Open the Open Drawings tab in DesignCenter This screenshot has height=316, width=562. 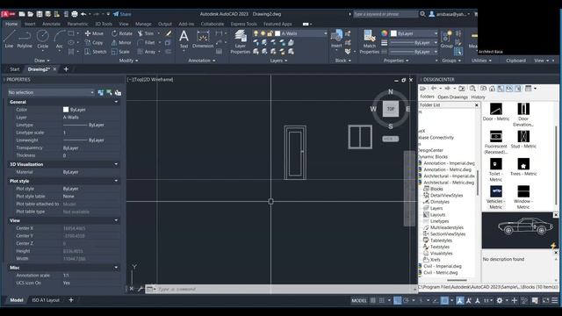pyautogui.click(x=453, y=97)
